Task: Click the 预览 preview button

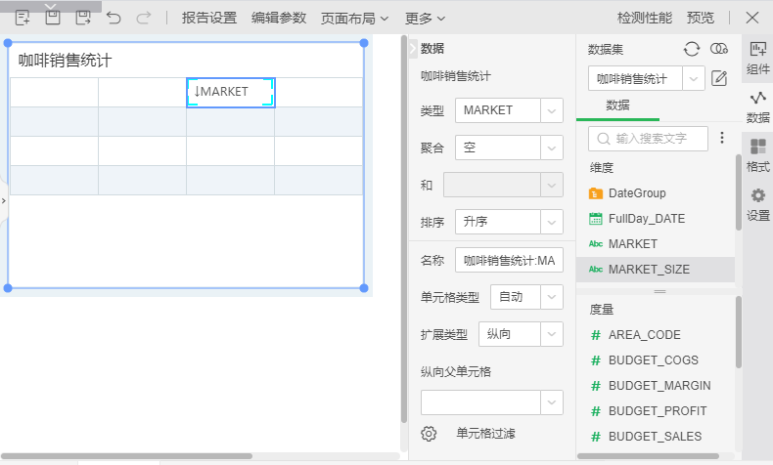Action: click(x=701, y=18)
